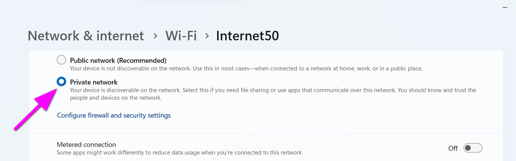The image size is (516, 161).
Task: Click the Internet50 page title
Action: tap(248, 36)
